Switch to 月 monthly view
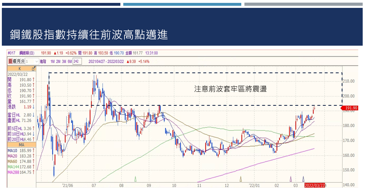 pos(18,61)
